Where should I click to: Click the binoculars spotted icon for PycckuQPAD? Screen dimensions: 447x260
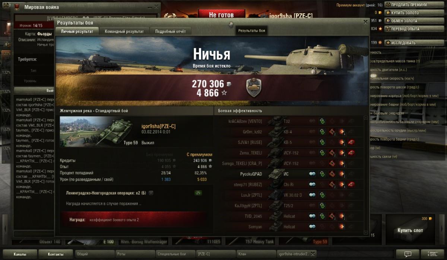(x=312, y=174)
